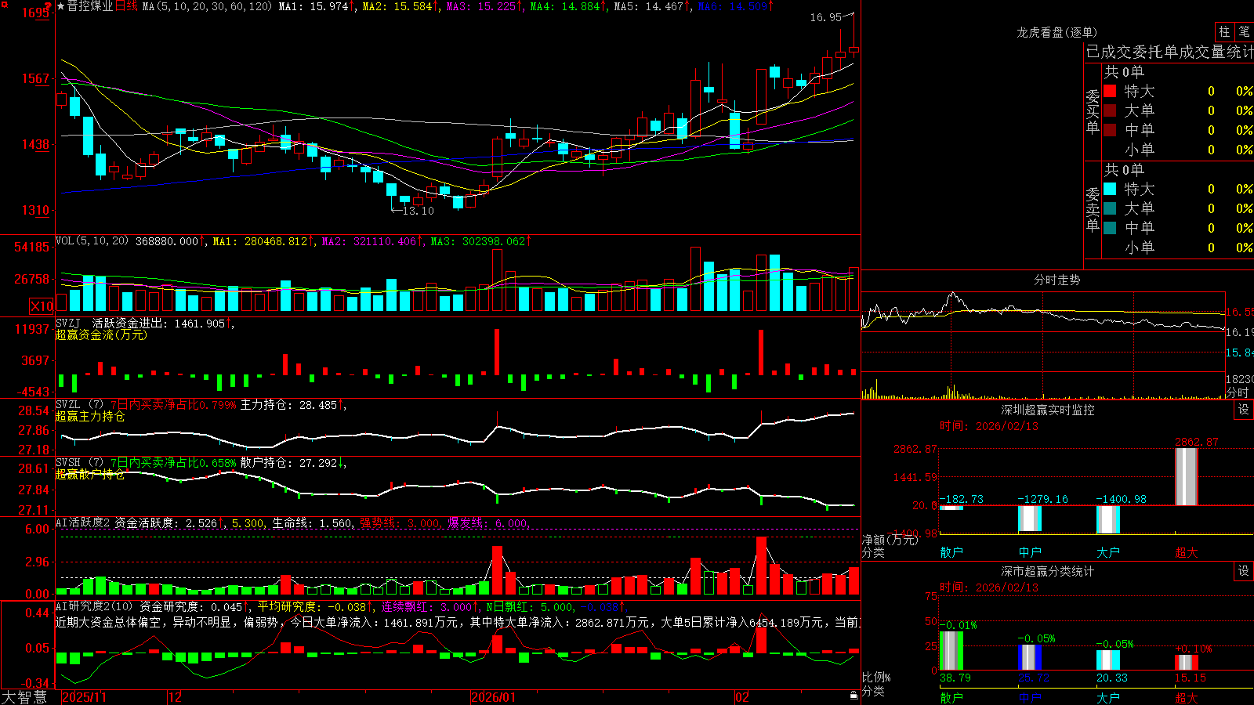Image resolution: width=1254 pixels, height=705 pixels.
Task: Click the SVSH indicator label
Action: (x=68, y=462)
